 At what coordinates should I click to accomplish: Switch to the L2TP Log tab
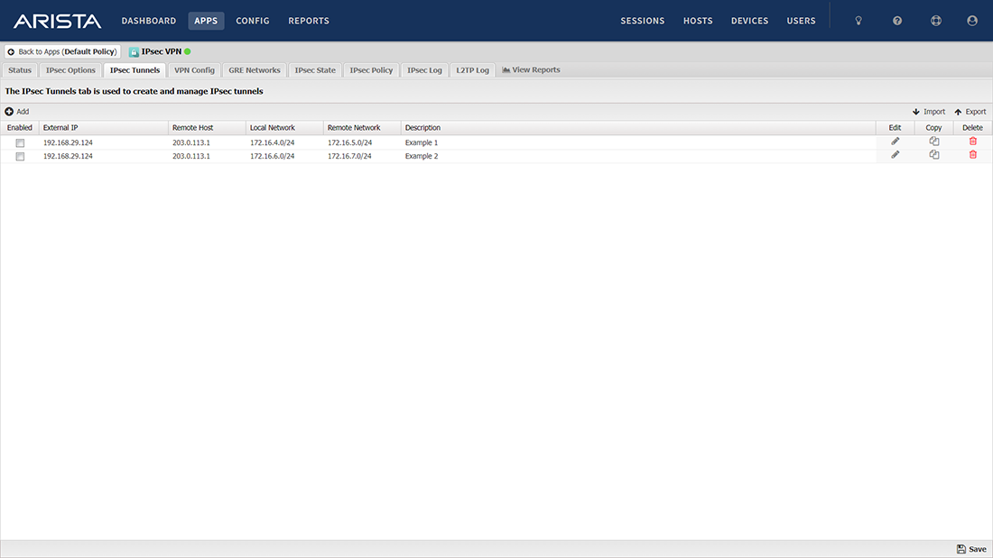point(472,70)
